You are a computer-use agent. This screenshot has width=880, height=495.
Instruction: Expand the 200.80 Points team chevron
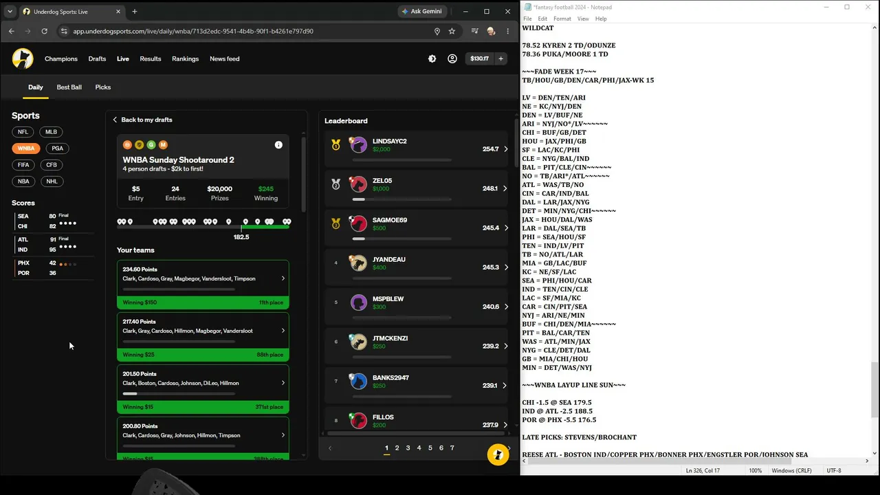[283, 436]
